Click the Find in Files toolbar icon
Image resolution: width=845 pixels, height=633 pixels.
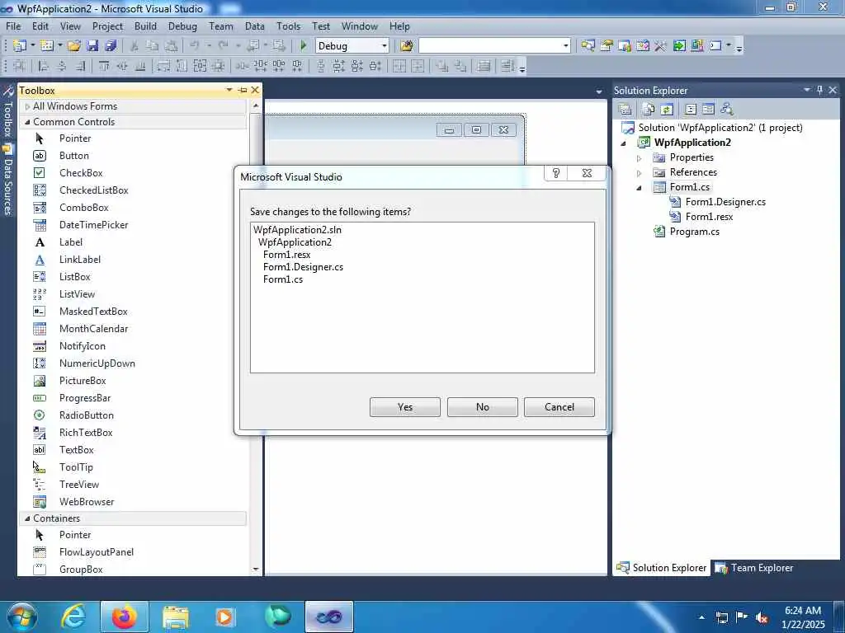click(x=406, y=46)
